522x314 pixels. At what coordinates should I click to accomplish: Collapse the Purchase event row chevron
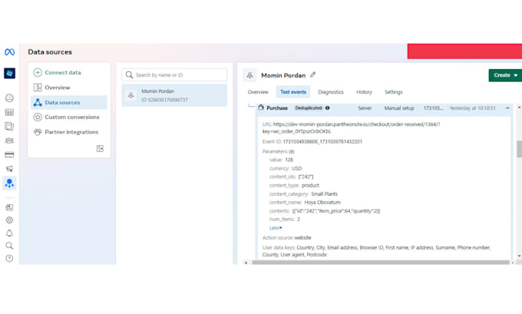507,108
